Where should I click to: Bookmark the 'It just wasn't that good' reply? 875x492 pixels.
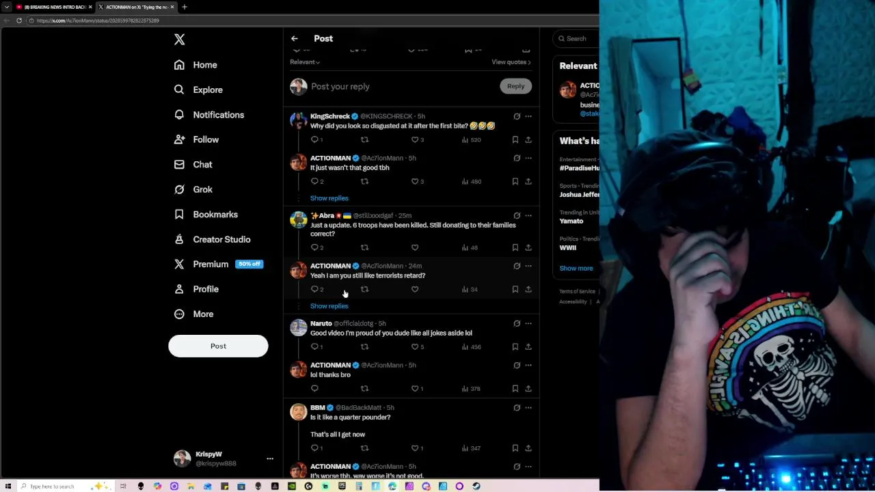[515, 181]
